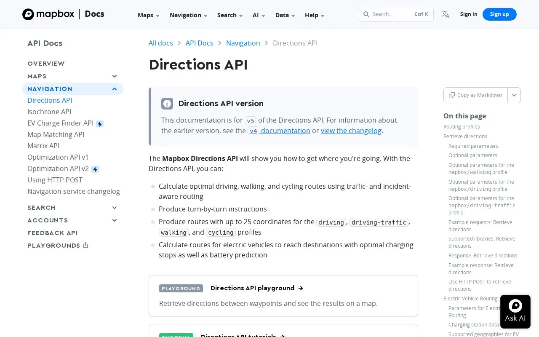Click the lightning icon beside Optimization API v2

[95, 169]
